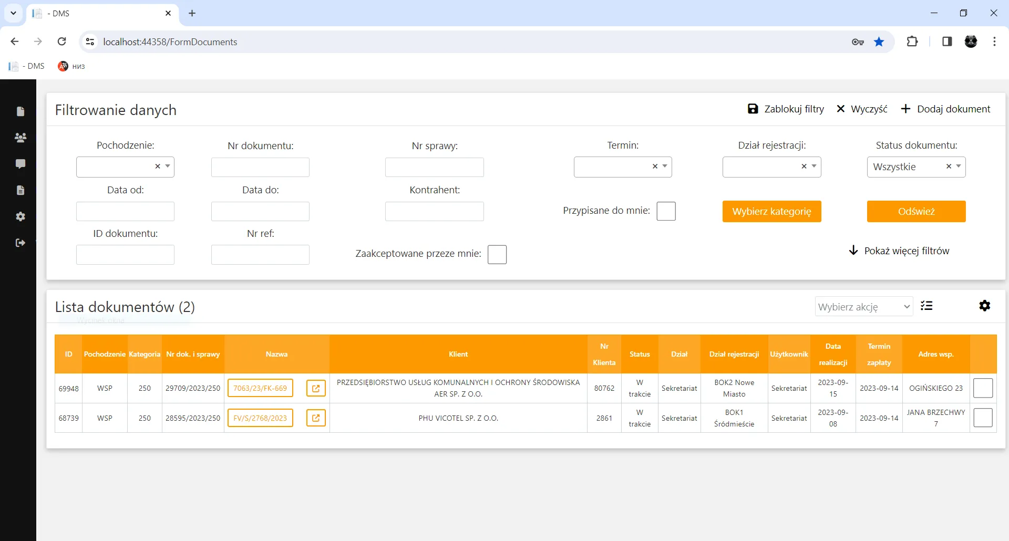
Task: Open Wybierz akcję dropdown
Action: pyautogui.click(x=864, y=307)
